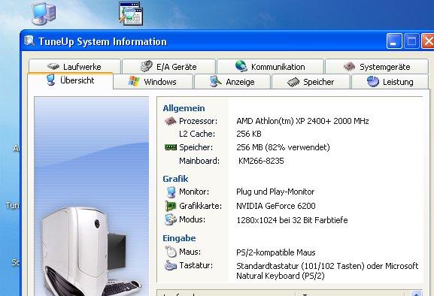Click the Anzeige monitor icon on tab
This screenshot has width=434, height=296.
point(215,81)
